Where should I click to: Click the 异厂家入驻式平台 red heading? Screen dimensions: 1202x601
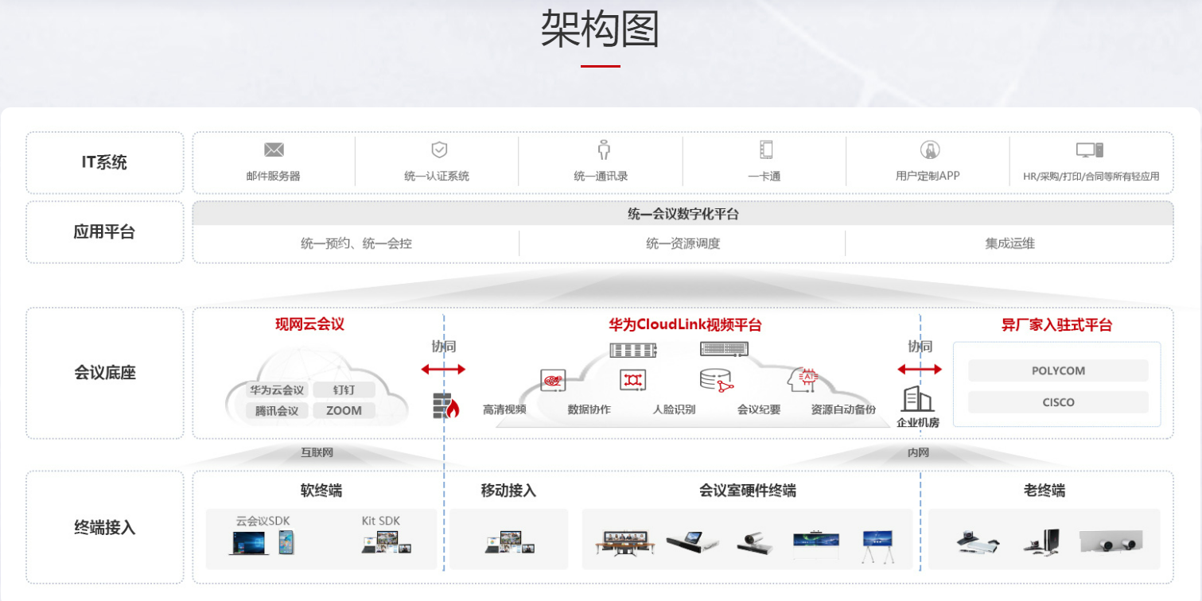(x=1056, y=324)
